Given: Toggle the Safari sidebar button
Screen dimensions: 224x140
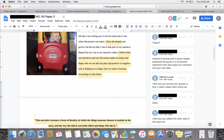Looking at the screenshot, I should click(x=25, y=7).
